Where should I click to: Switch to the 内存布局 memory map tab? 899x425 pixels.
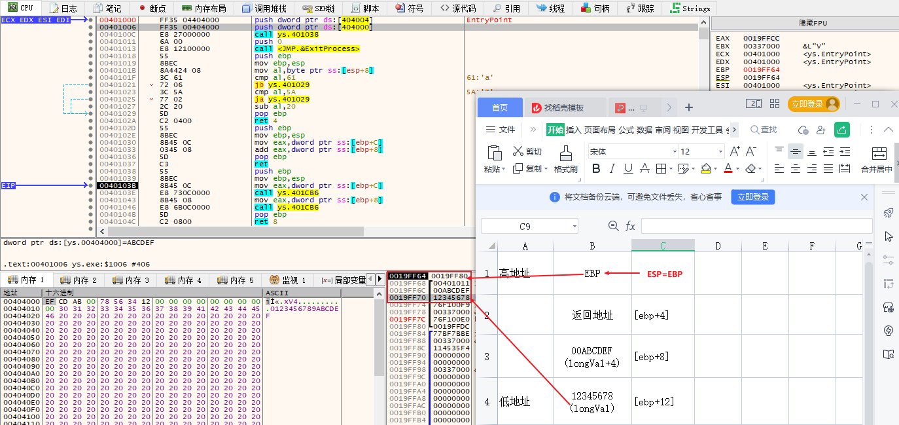(x=204, y=9)
